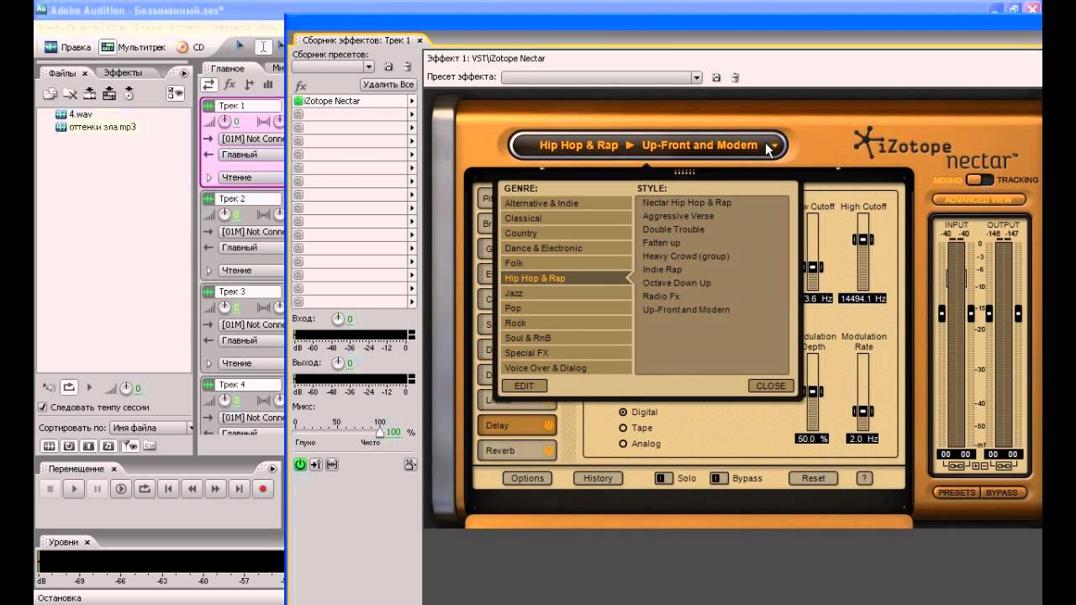This screenshot has width=1076, height=605.
Task: Expand Трек 1 automation triangle next to Чтение
Action: [209, 177]
